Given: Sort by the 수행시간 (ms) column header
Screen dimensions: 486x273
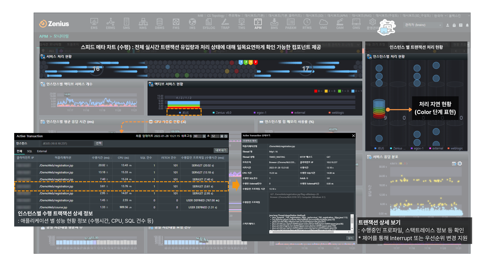Looking at the screenshot, I should (x=101, y=158).
